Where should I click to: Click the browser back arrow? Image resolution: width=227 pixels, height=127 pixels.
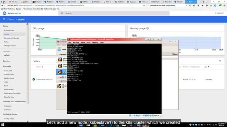pos(2,6)
